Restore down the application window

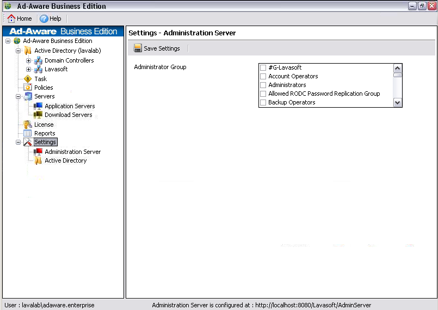[422, 6]
